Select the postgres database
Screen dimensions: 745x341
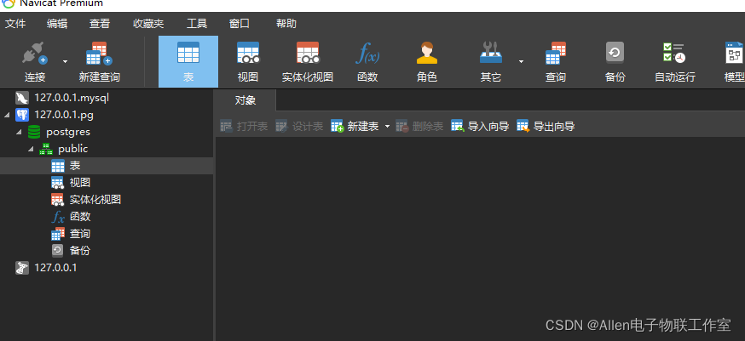point(68,132)
